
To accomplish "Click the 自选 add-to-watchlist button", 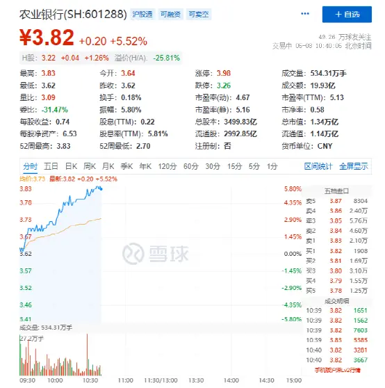I will pyautogui.click(x=347, y=15).
